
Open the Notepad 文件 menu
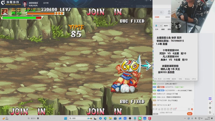coord(157,29)
